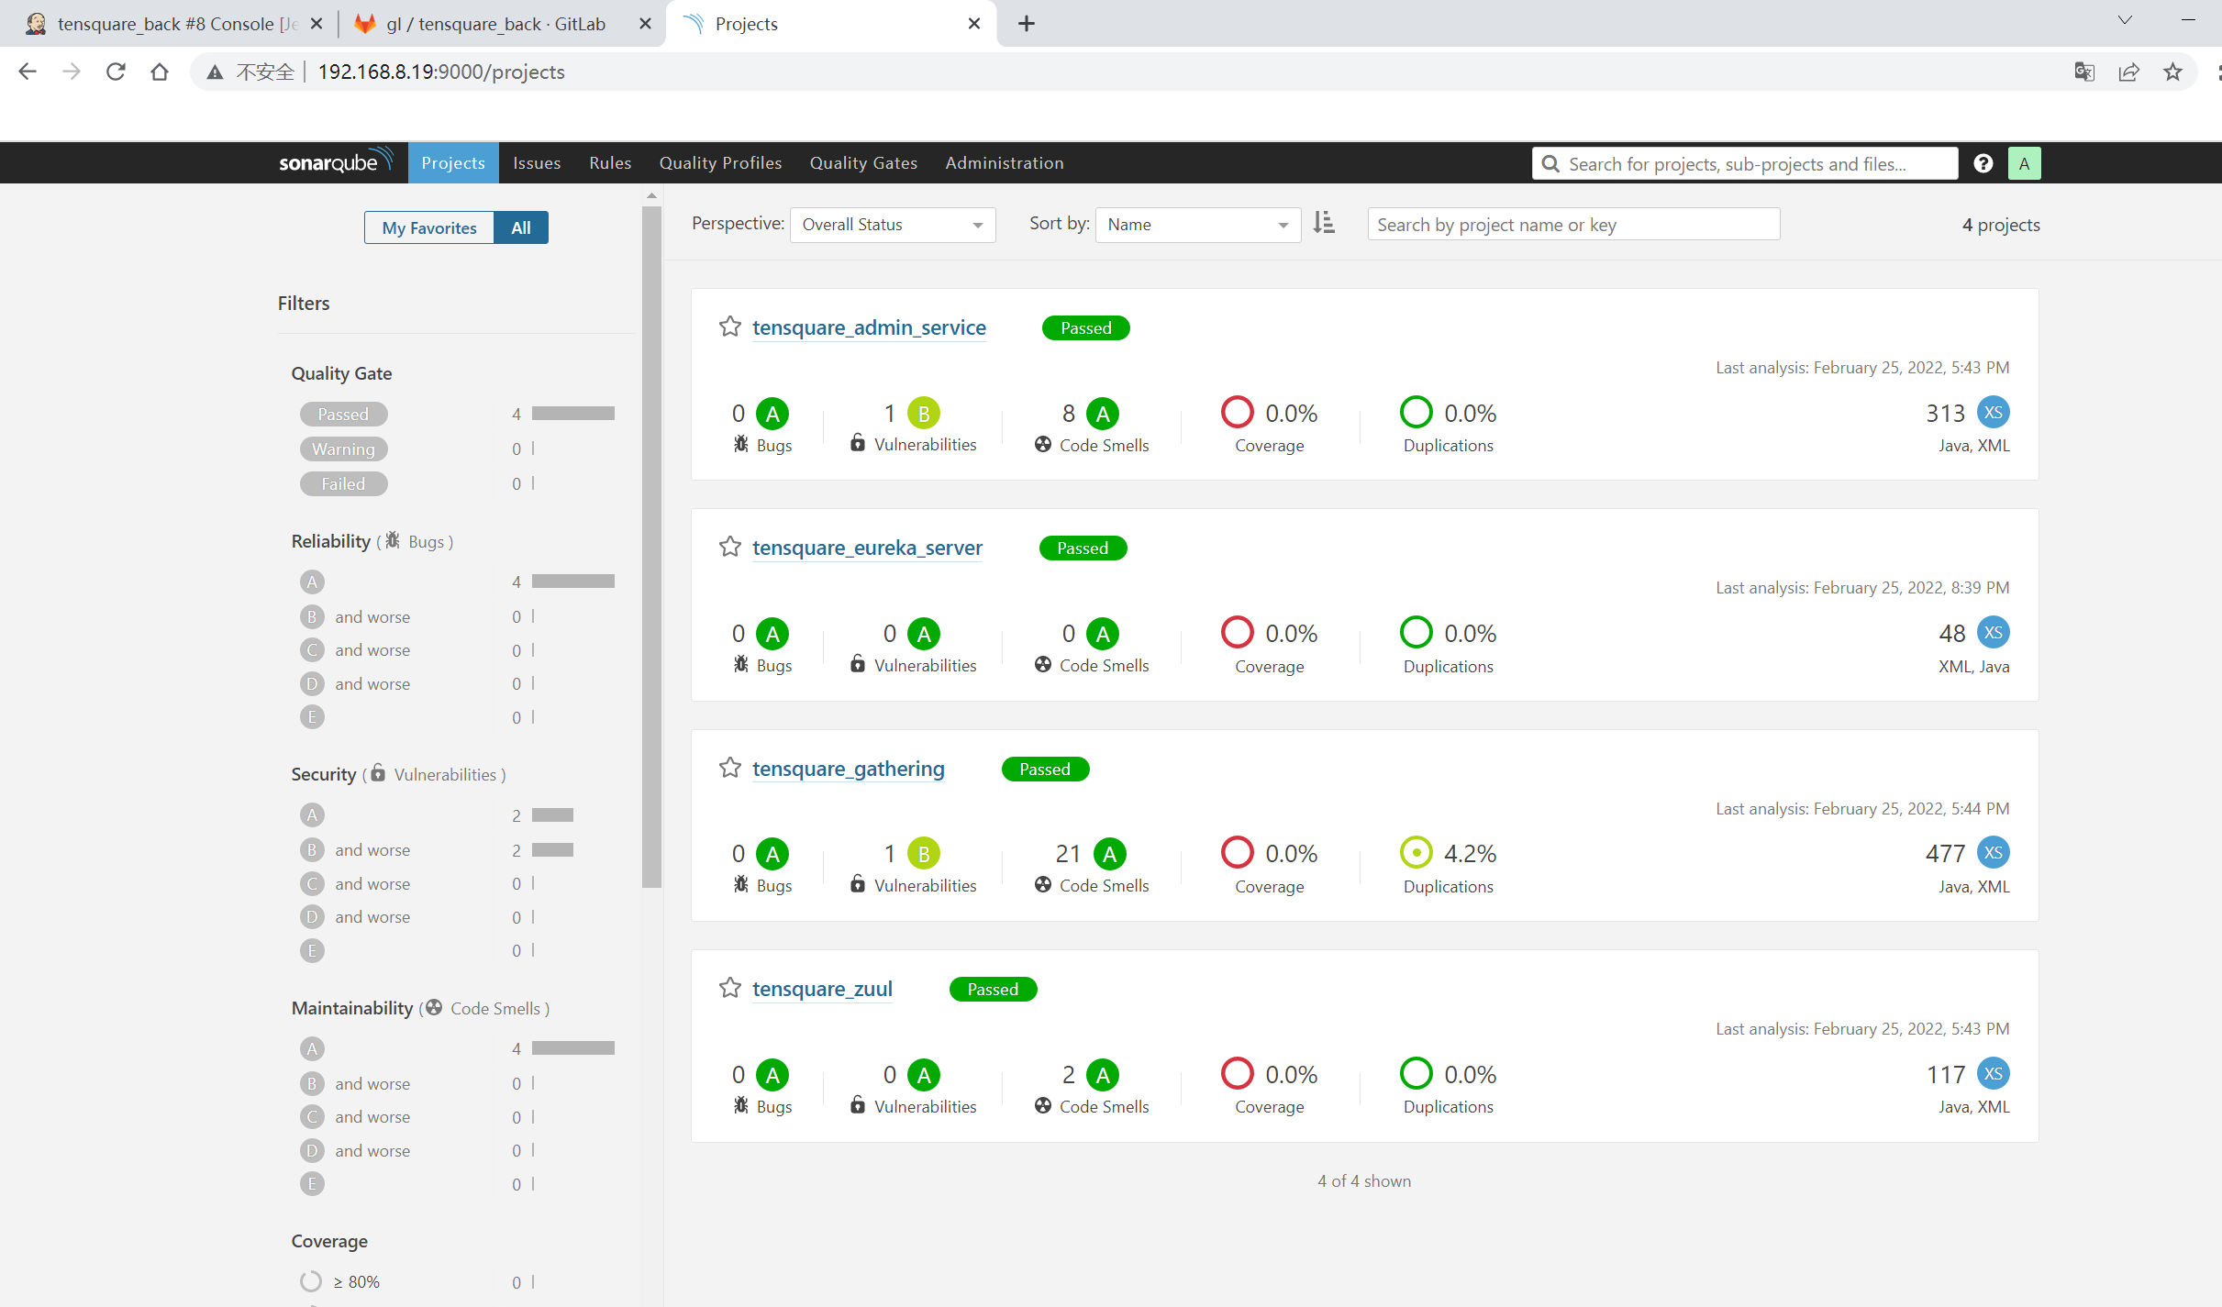Open a new browser tab
Viewport: 2222px width, 1307px height.
pos(1027,24)
